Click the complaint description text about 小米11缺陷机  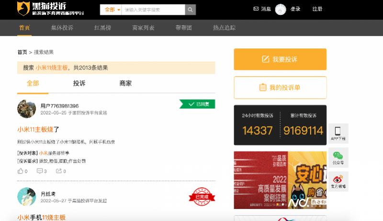click(66, 142)
